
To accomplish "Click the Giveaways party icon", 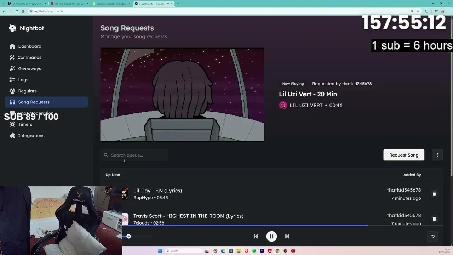I will coord(12,69).
